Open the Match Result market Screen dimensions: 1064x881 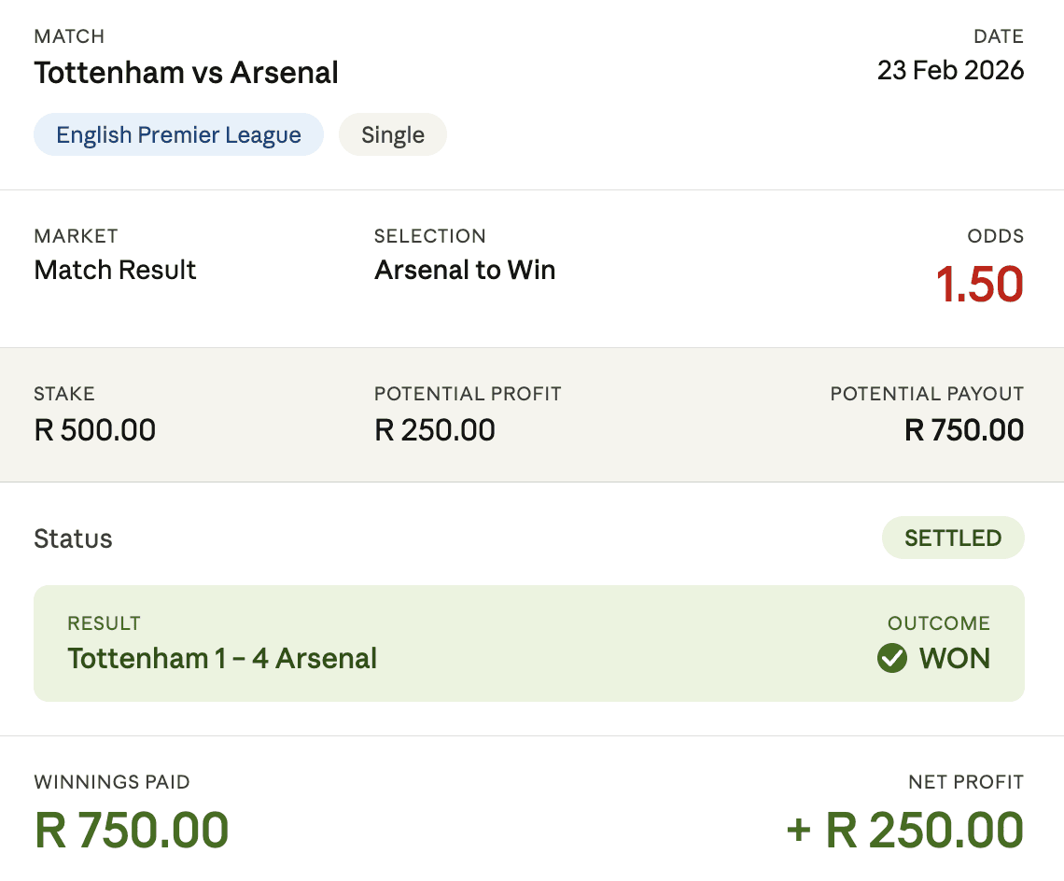(x=115, y=271)
